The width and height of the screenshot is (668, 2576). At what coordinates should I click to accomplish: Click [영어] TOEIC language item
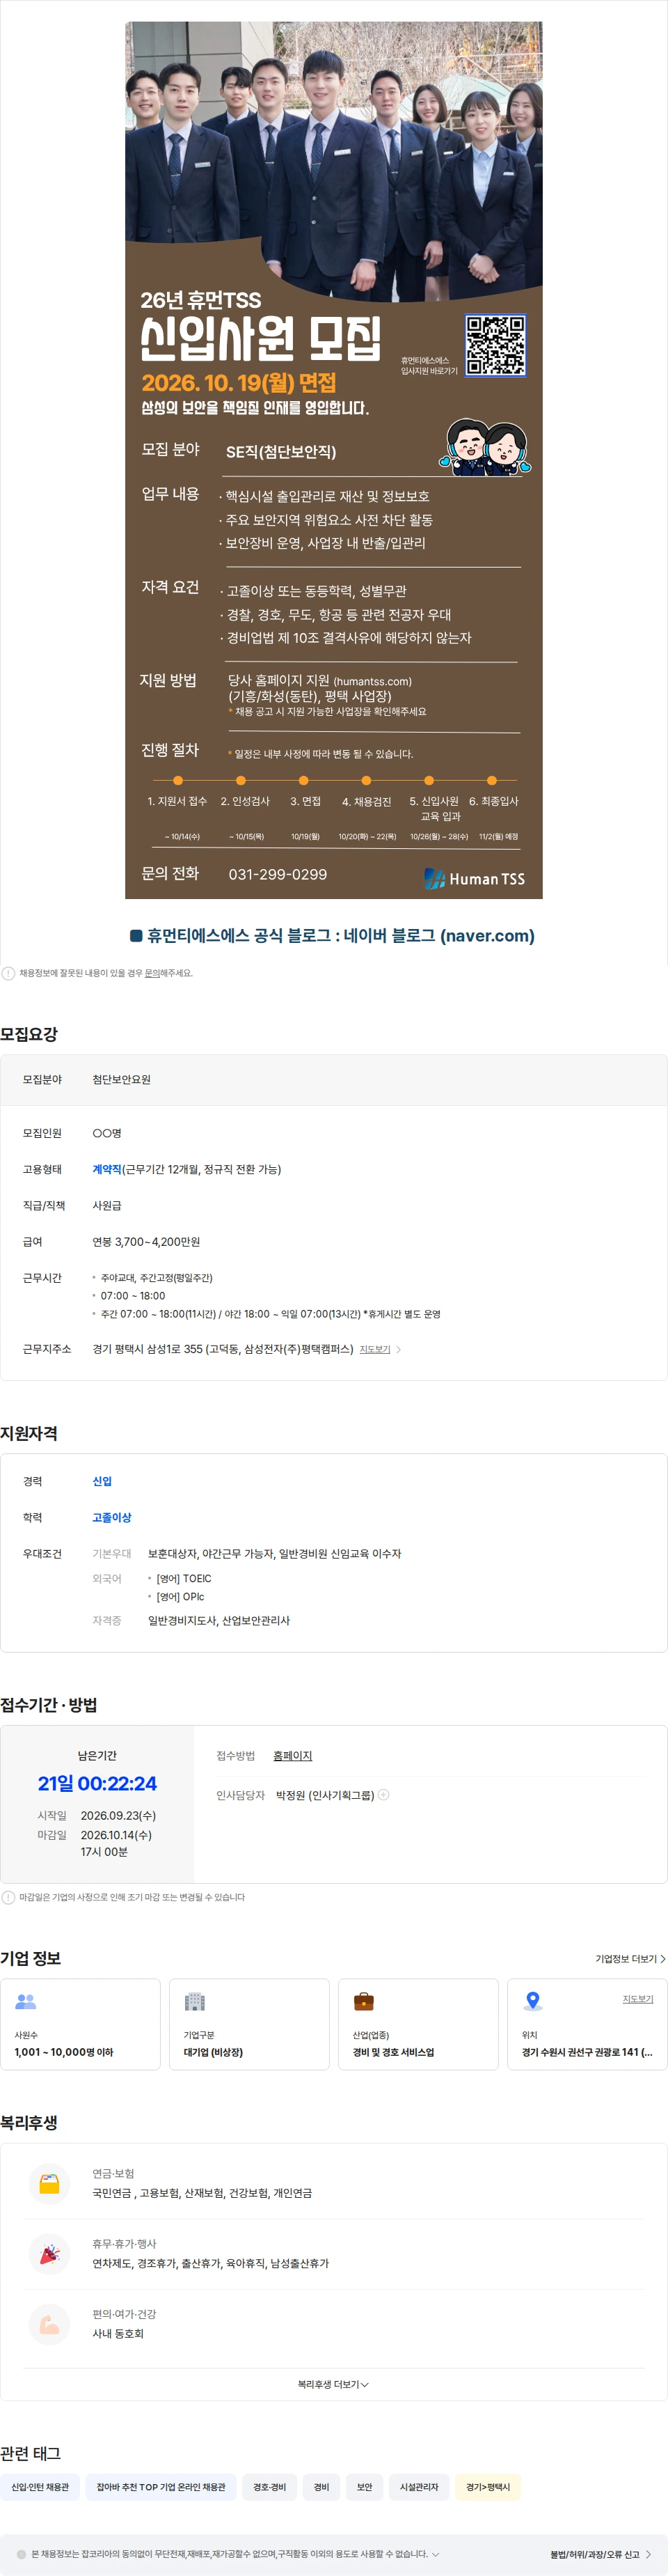point(184,1579)
